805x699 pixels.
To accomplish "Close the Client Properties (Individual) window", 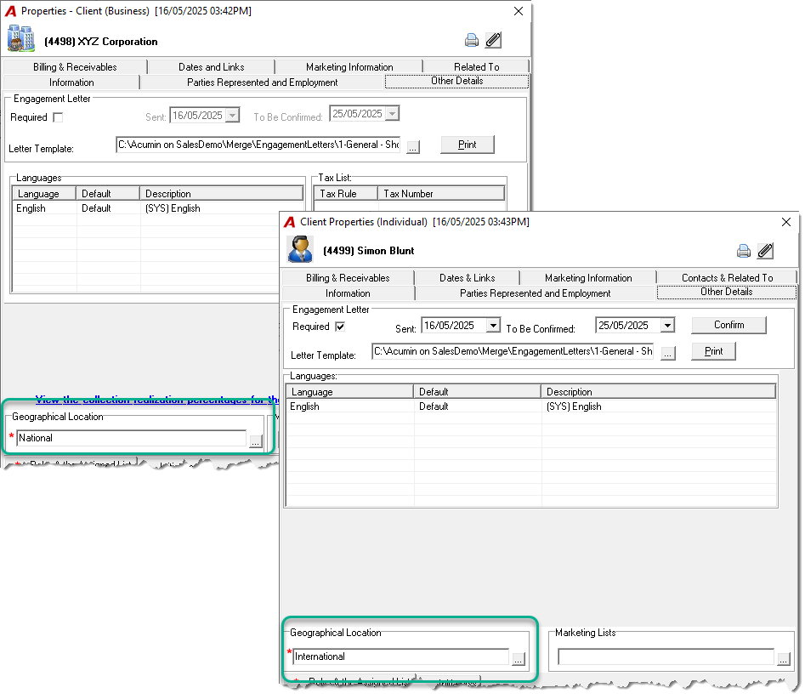I will [x=786, y=222].
